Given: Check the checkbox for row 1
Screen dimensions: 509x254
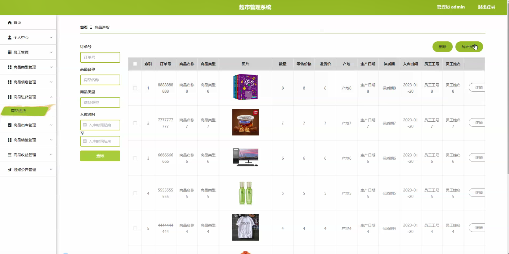Looking at the screenshot, I should 135,88.
